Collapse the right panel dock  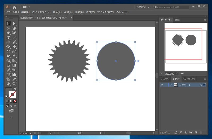click(x=206, y=16)
